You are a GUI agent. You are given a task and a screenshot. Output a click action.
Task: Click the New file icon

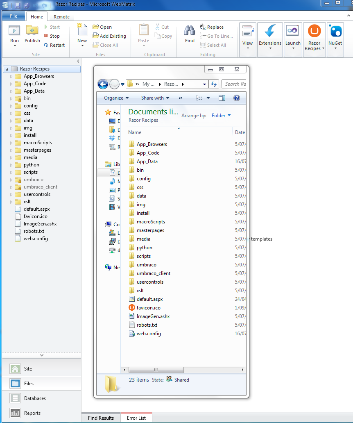tap(82, 30)
